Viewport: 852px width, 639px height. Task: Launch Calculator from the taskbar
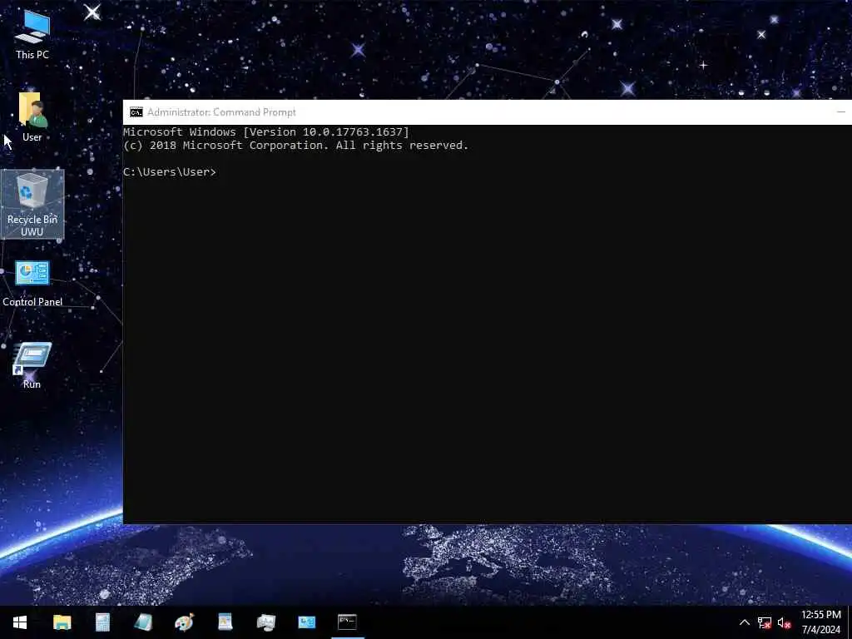(102, 622)
